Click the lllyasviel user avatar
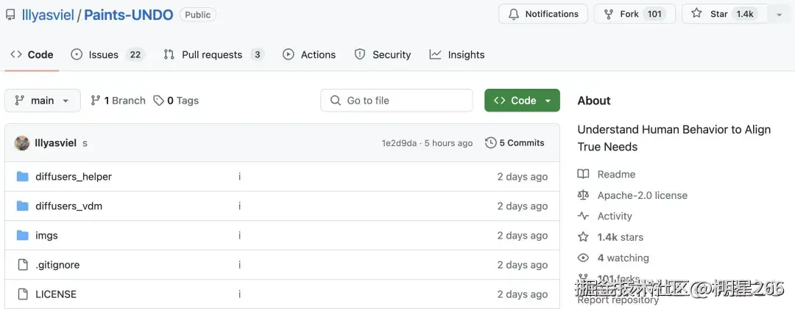Screen dimensions: 795x309 click(x=22, y=143)
